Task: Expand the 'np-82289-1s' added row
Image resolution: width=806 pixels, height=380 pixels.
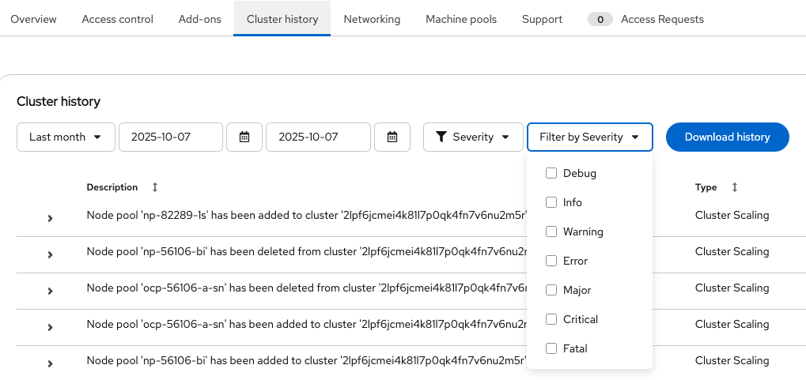Action: point(50,218)
